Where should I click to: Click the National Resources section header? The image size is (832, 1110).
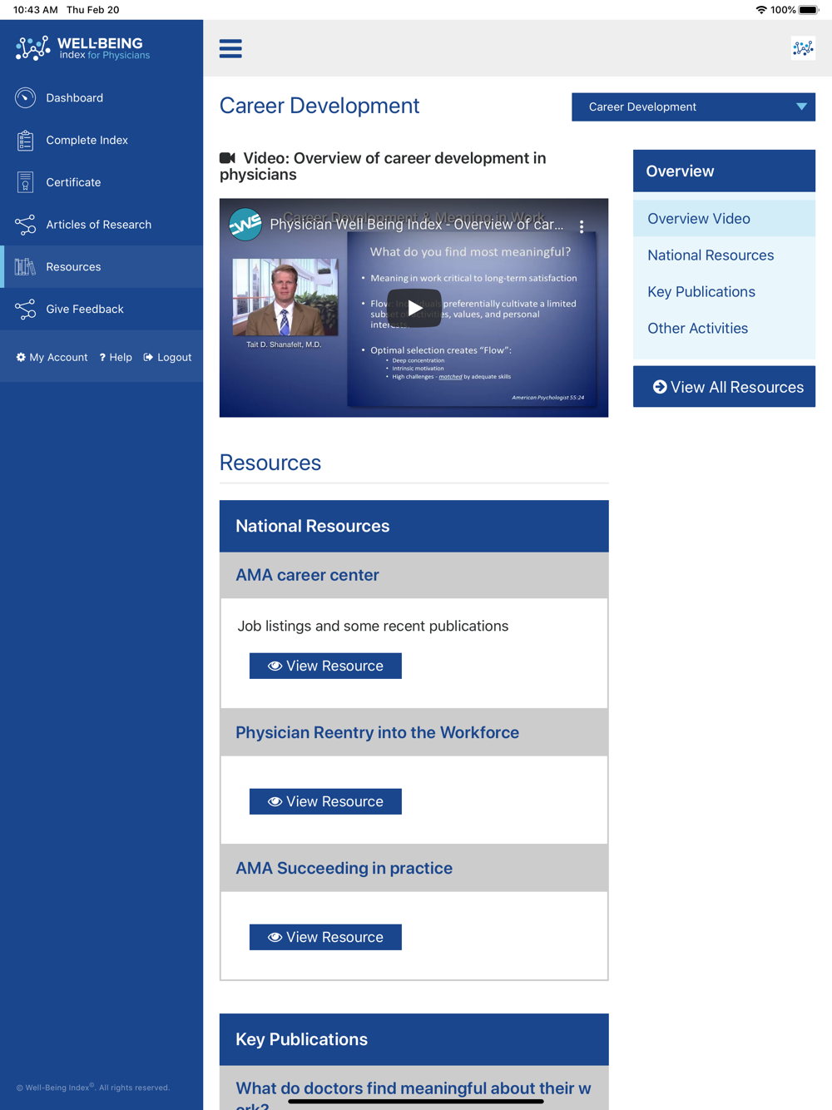(414, 526)
